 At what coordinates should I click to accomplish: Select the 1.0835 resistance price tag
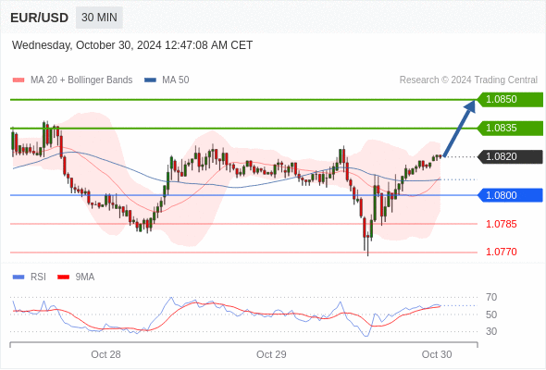pyautogui.click(x=510, y=128)
